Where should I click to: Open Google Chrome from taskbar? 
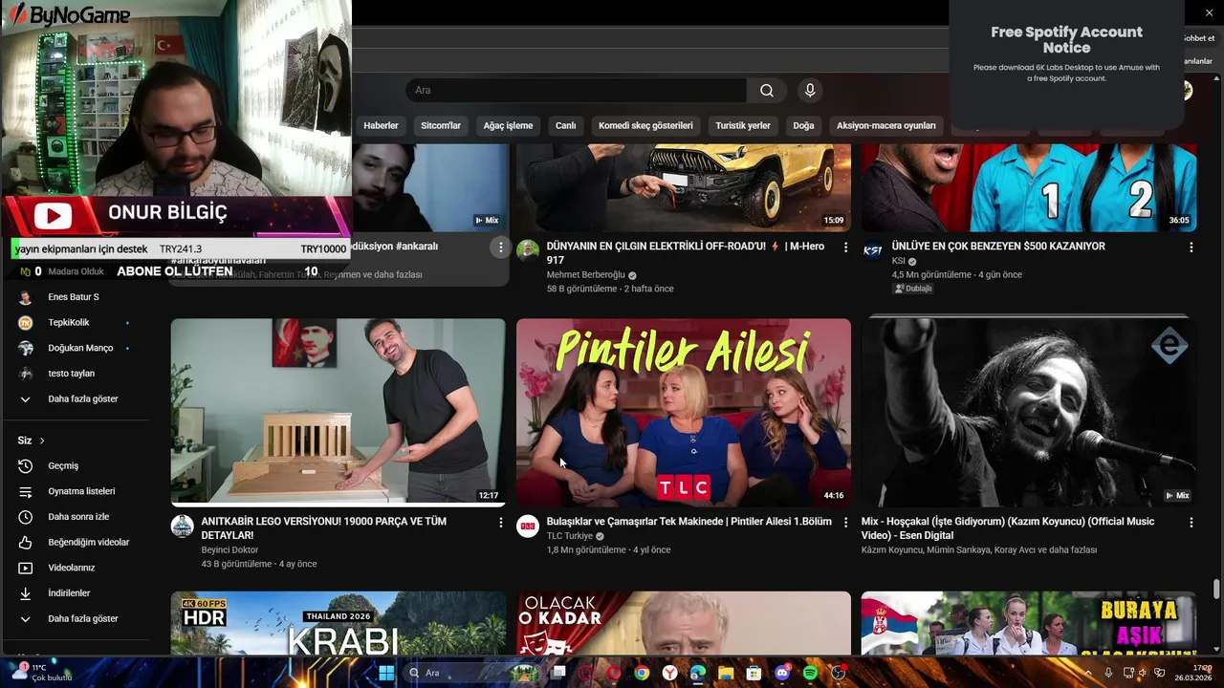pyautogui.click(x=642, y=673)
